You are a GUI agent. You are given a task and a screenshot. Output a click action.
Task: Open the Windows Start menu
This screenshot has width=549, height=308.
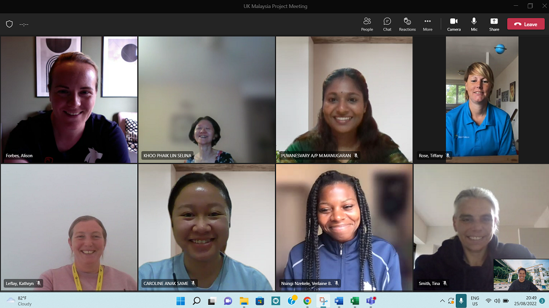181,301
